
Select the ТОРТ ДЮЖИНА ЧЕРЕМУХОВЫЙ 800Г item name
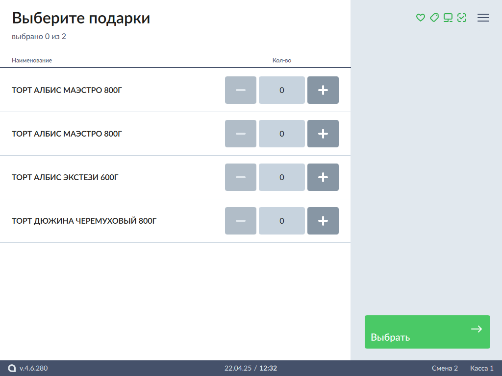[84, 221]
